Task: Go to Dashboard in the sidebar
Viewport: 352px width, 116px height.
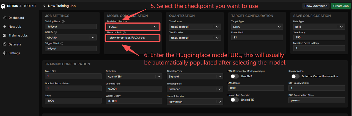Action: 16,18
